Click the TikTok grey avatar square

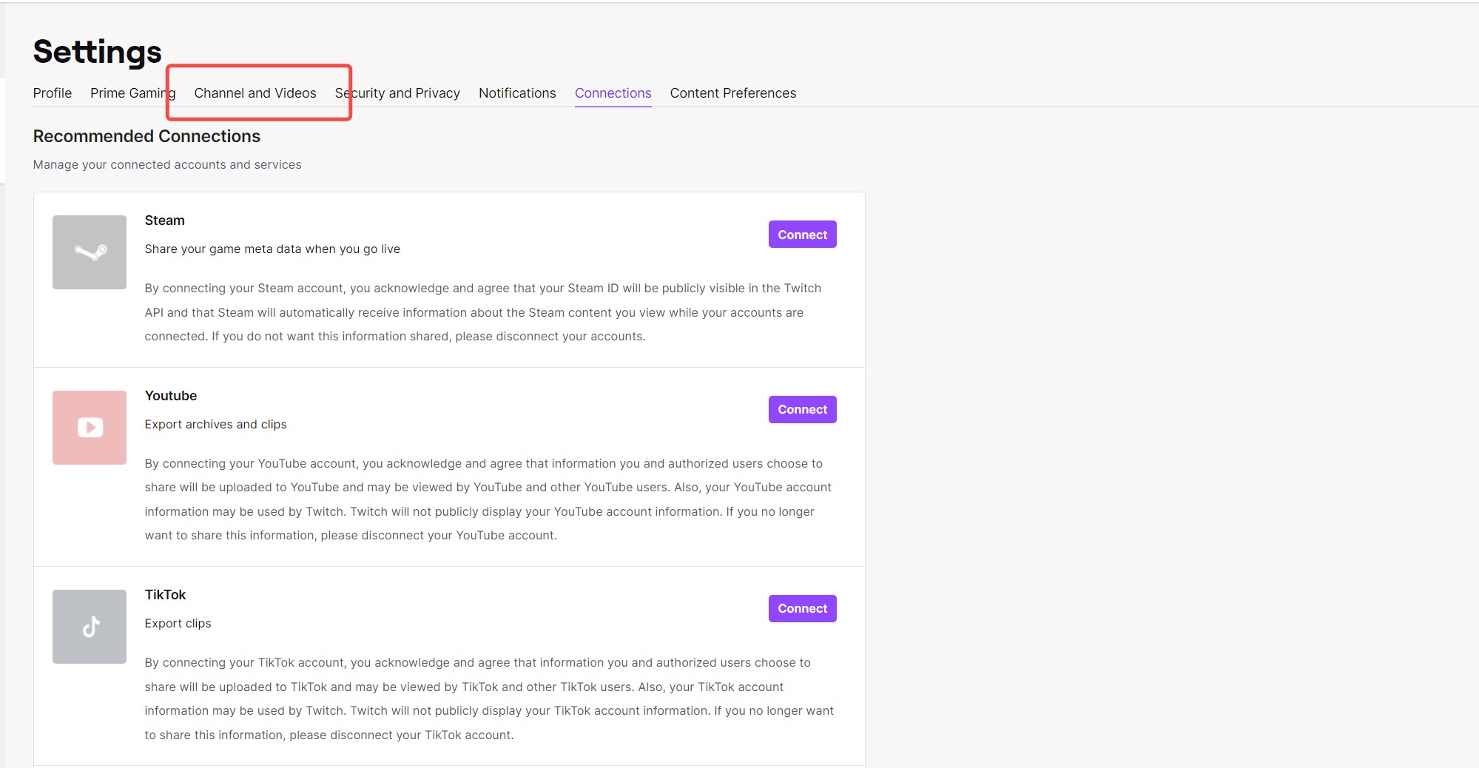coord(89,626)
